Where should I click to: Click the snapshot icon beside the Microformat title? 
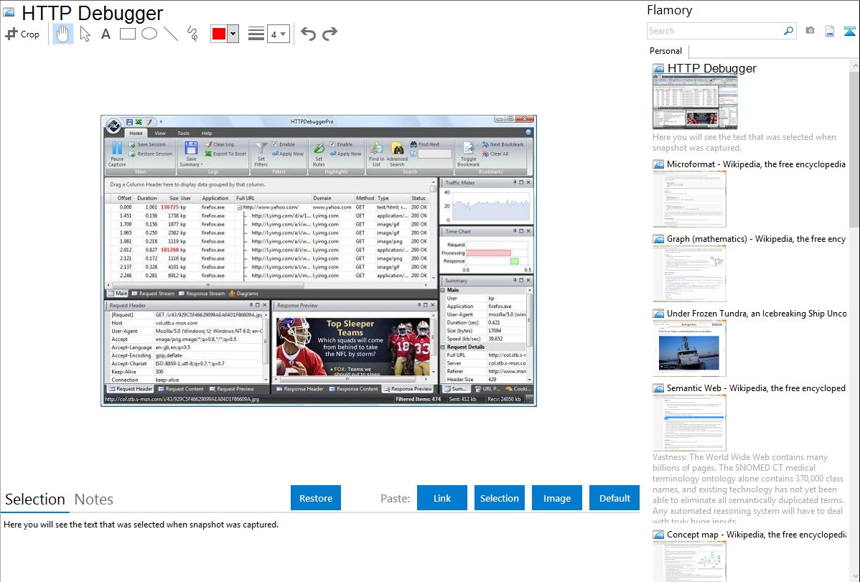click(658, 164)
